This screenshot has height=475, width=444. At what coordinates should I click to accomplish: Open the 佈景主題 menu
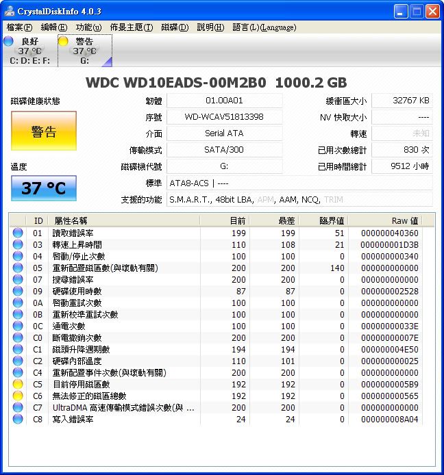click(131, 27)
